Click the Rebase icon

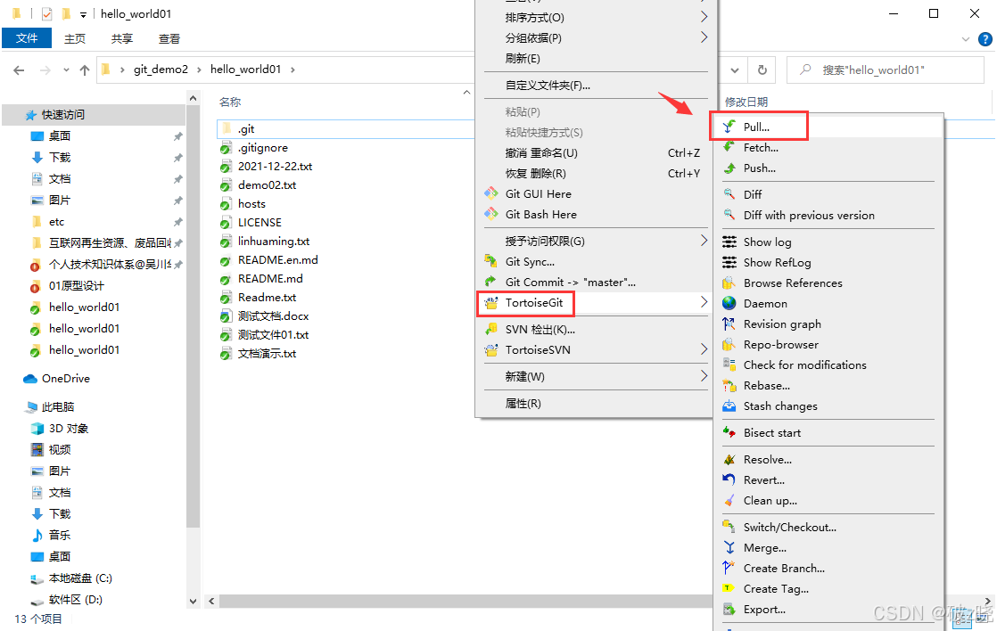click(729, 386)
